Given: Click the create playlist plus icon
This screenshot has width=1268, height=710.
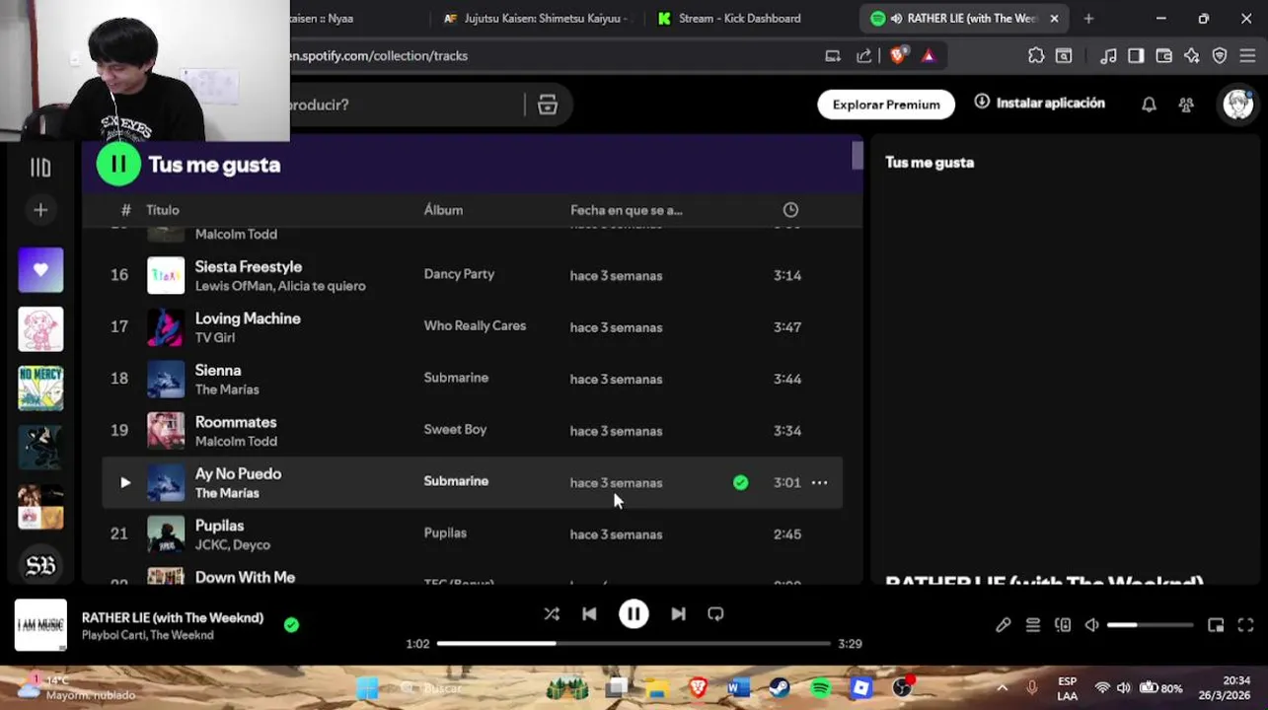Looking at the screenshot, I should [x=40, y=210].
